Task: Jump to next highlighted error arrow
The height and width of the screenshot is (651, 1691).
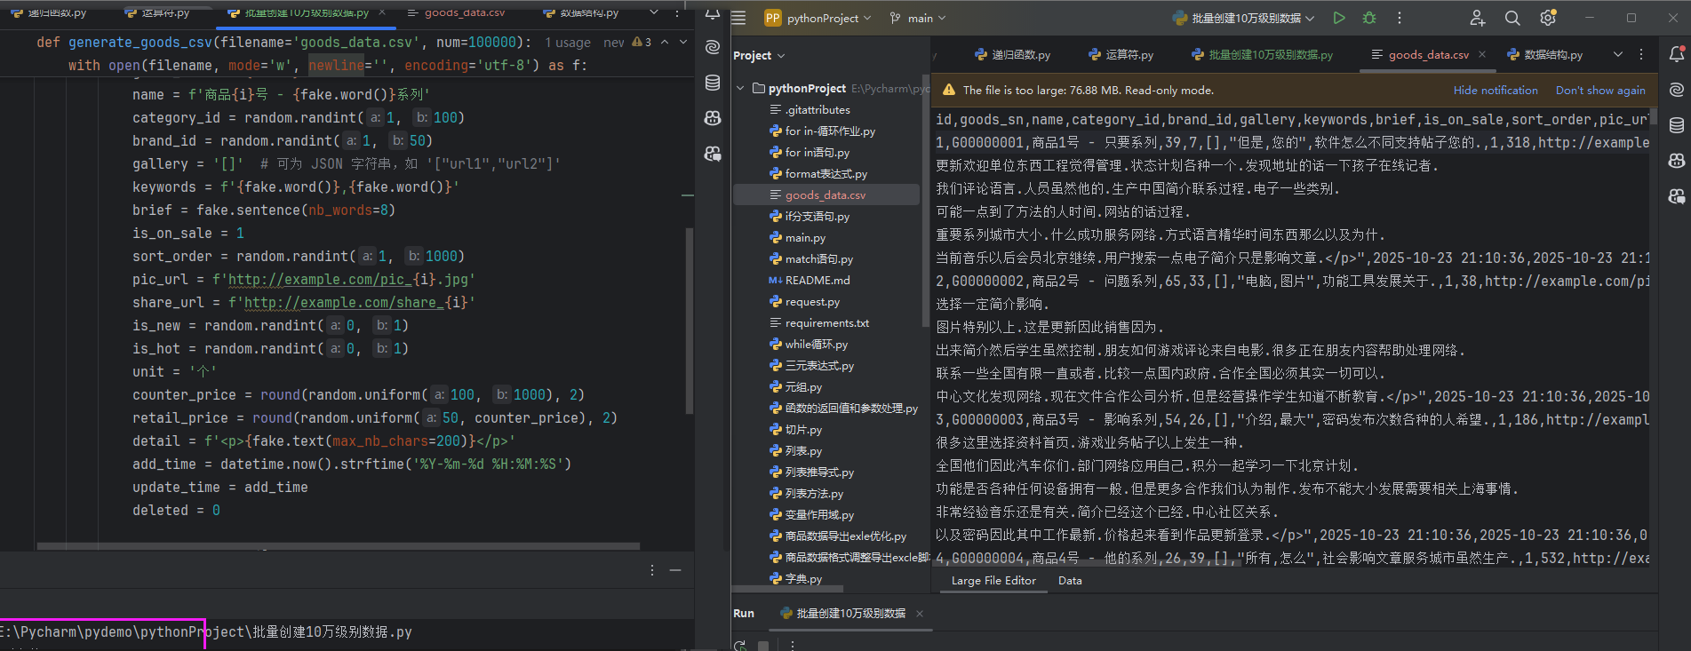Action: click(683, 42)
